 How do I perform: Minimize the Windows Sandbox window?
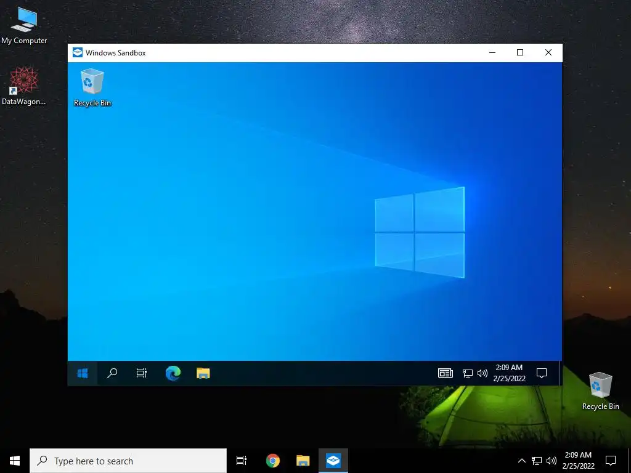click(492, 53)
